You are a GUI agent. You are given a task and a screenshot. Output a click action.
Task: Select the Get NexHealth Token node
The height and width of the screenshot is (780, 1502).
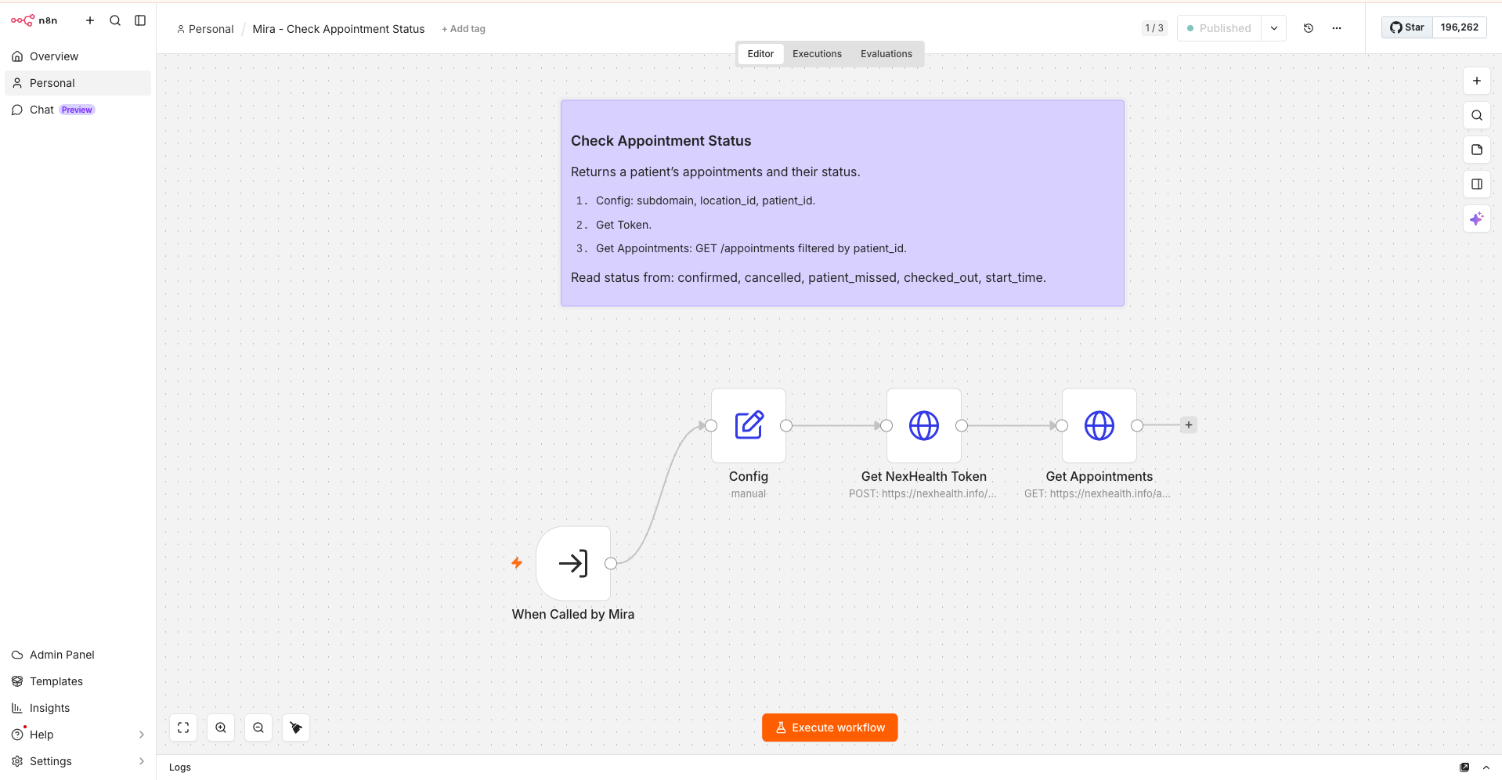(x=924, y=425)
